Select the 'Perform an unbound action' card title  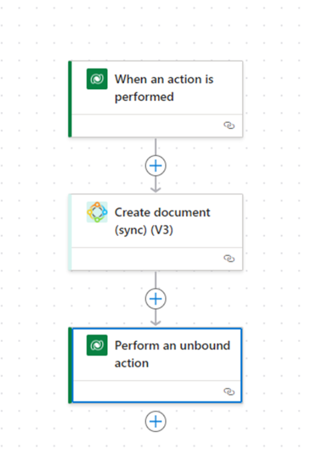(172, 354)
